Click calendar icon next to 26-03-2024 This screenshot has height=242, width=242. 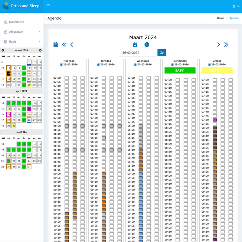point(98,64)
